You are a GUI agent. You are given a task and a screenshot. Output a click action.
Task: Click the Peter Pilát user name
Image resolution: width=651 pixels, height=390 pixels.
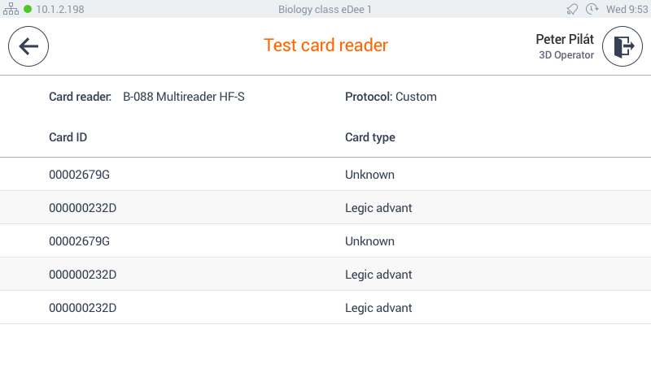point(564,39)
